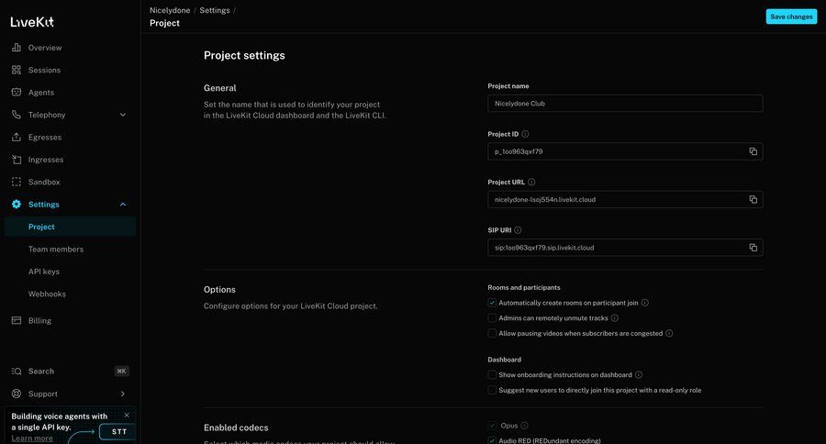Click info icon next to Project URL
The height and width of the screenshot is (444, 826).
pos(531,183)
